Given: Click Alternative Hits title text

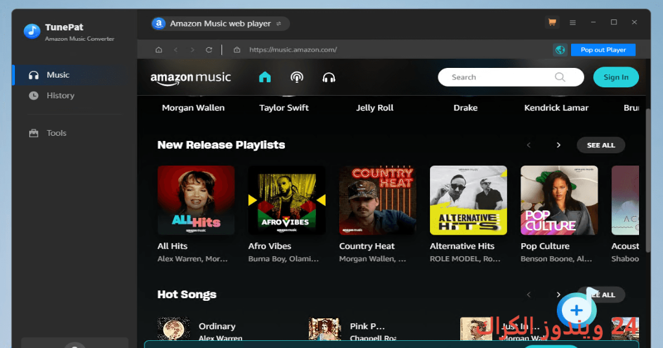Looking at the screenshot, I should point(462,246).
